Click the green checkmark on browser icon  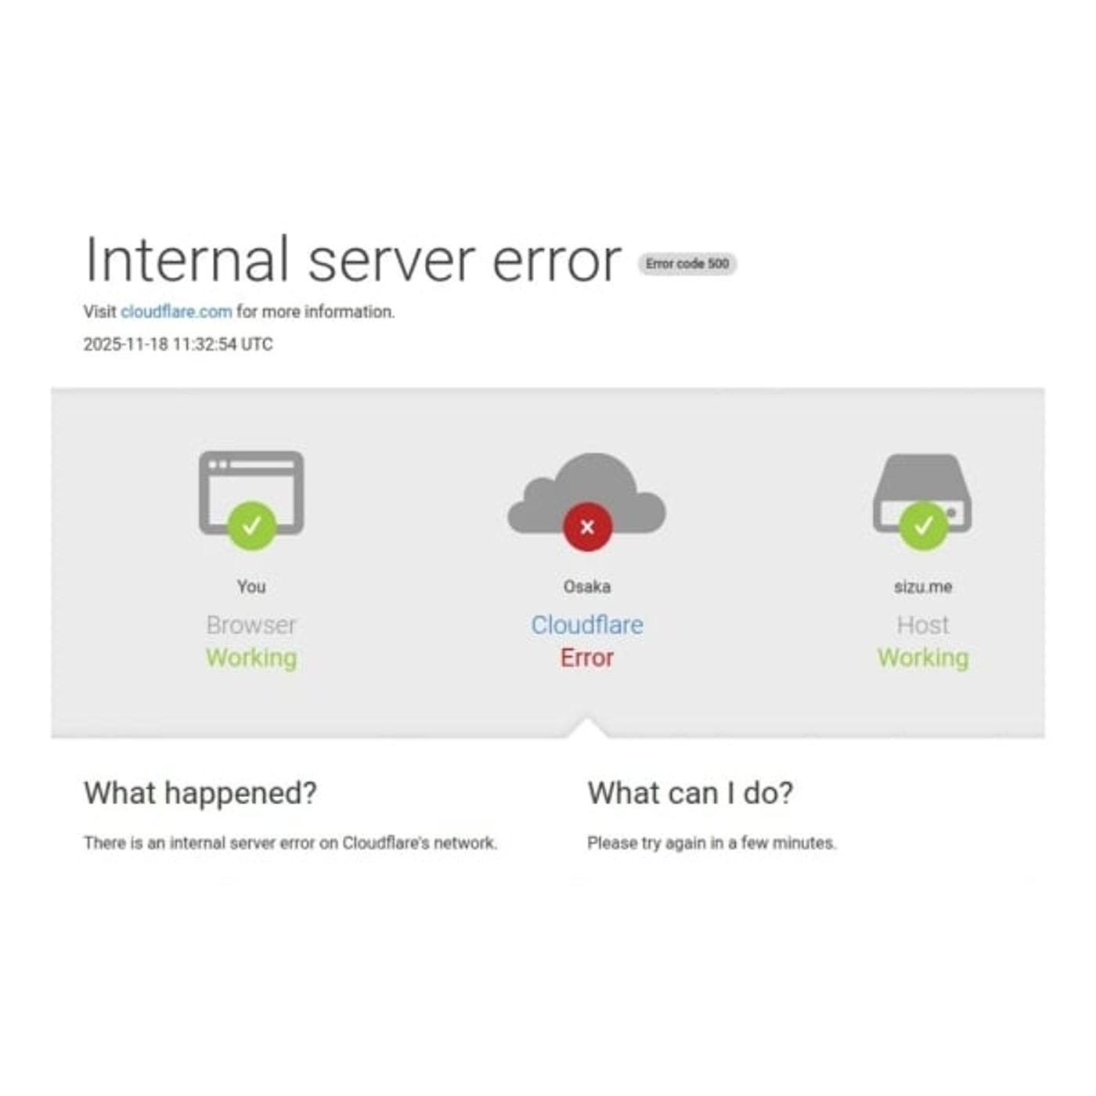(x=251, y=526)
